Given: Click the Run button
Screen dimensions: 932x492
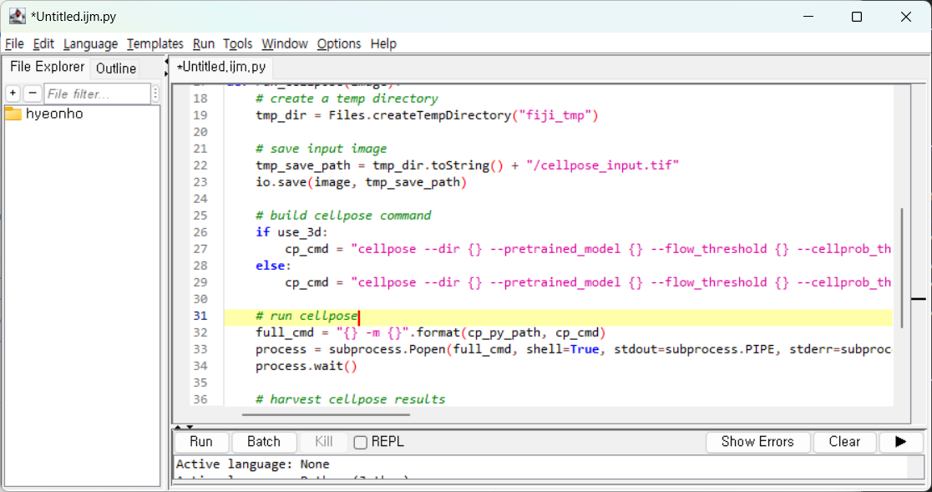Looking at the screenshot, I should pyautogui.click(x=201, y=442).
